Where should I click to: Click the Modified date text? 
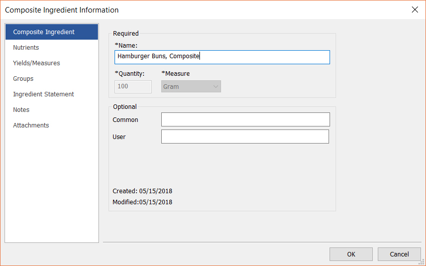coord(143,202)
